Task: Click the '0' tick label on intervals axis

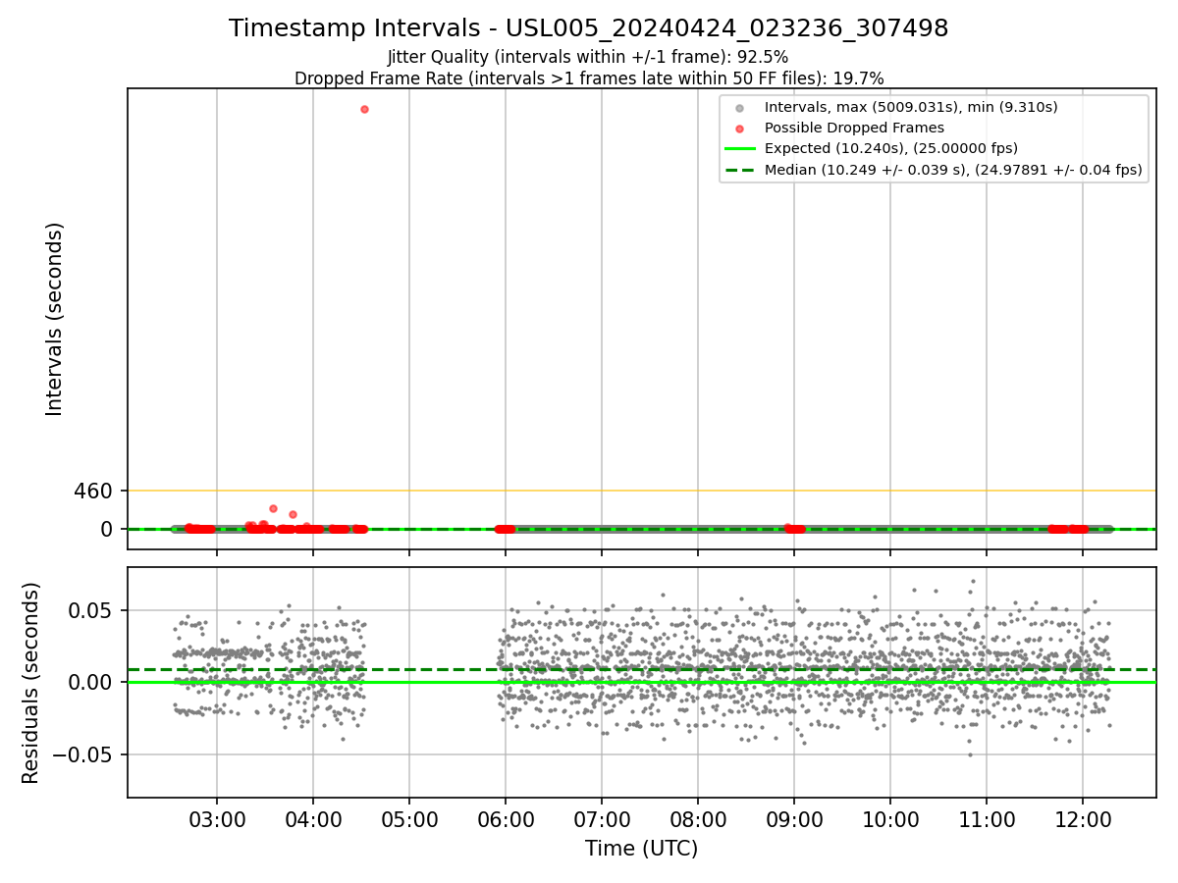Action: 108,530
